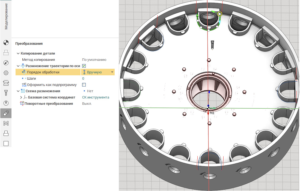The width and height of the screenshot is (300, 191).
Task: Disable Размножение траектории по оси checkbox
Action: tap(84, 66)
